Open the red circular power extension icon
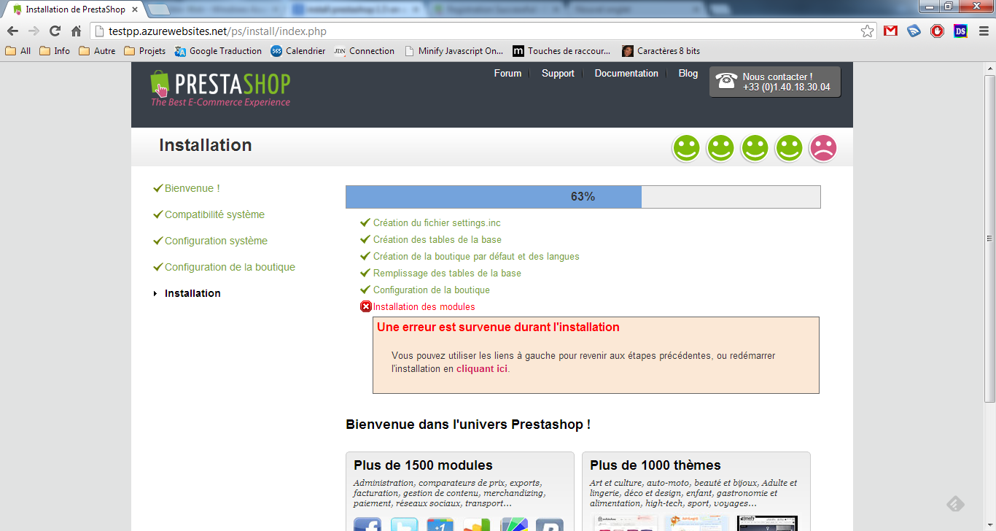Screen dimensions: 996x531 tap(937, 31)
